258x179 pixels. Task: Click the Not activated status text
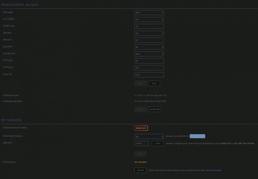tap(141, 162)
